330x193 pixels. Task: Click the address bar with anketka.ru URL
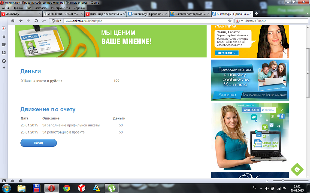[x=145, y=21]
